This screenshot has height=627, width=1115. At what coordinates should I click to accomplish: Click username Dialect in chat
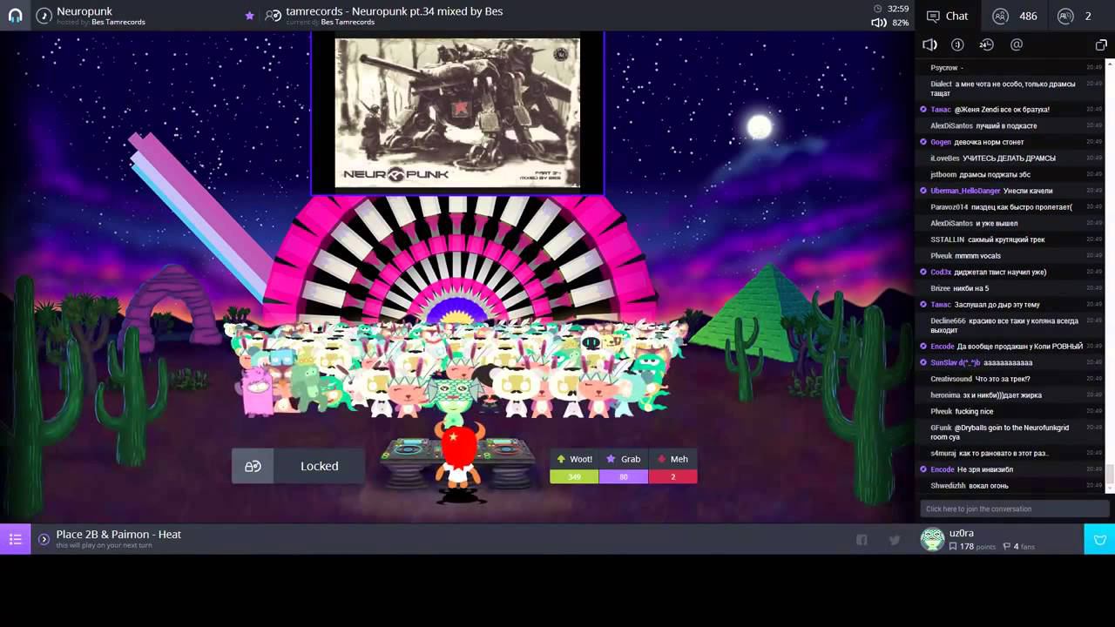click(941, 84)
